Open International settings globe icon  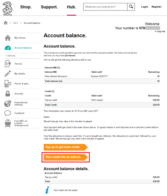tap(8, 104)
